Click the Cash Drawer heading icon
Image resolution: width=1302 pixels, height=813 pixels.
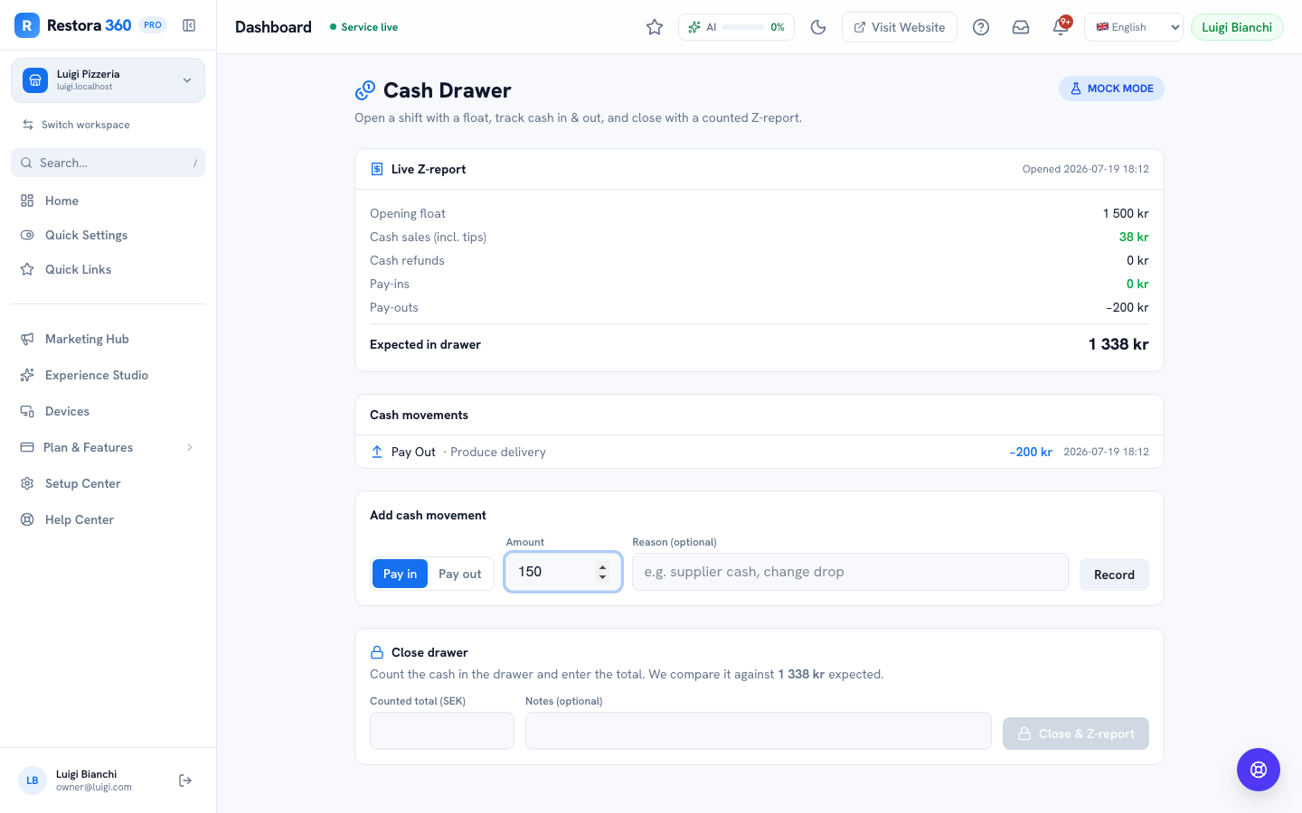365,90
